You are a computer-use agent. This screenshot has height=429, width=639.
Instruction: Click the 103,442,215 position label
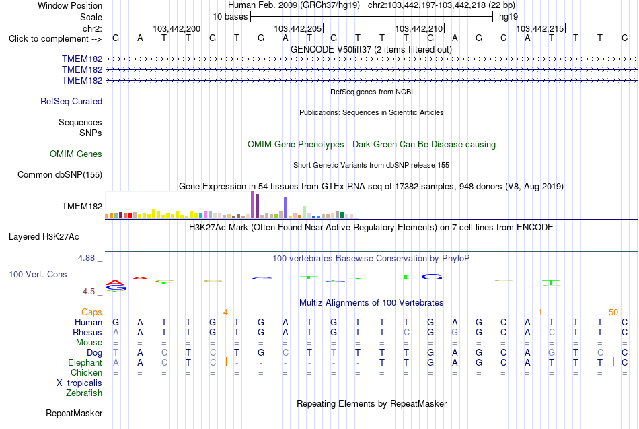pos(540,29)
